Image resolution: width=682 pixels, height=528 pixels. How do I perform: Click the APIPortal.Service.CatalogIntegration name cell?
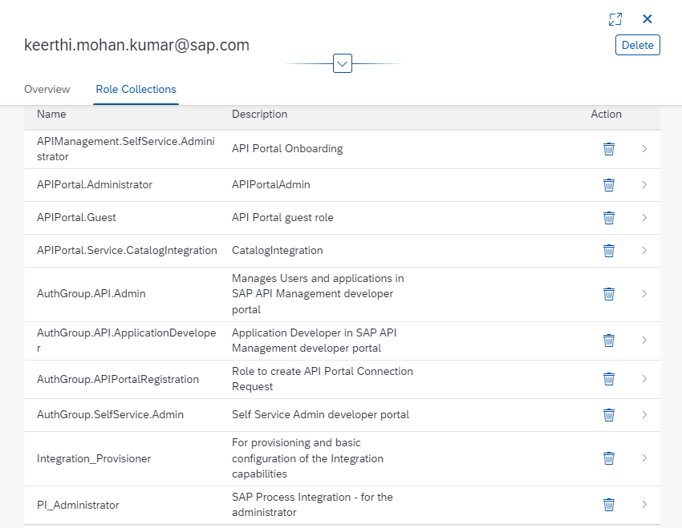click(127, 251)
